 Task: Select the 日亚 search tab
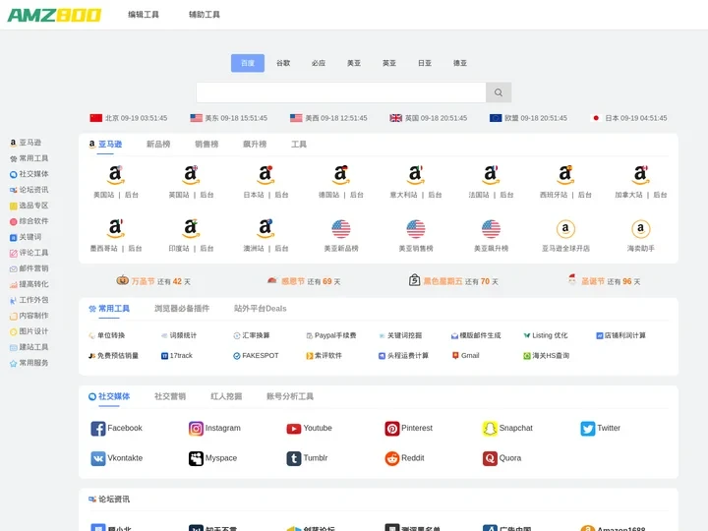pos(425,63)
